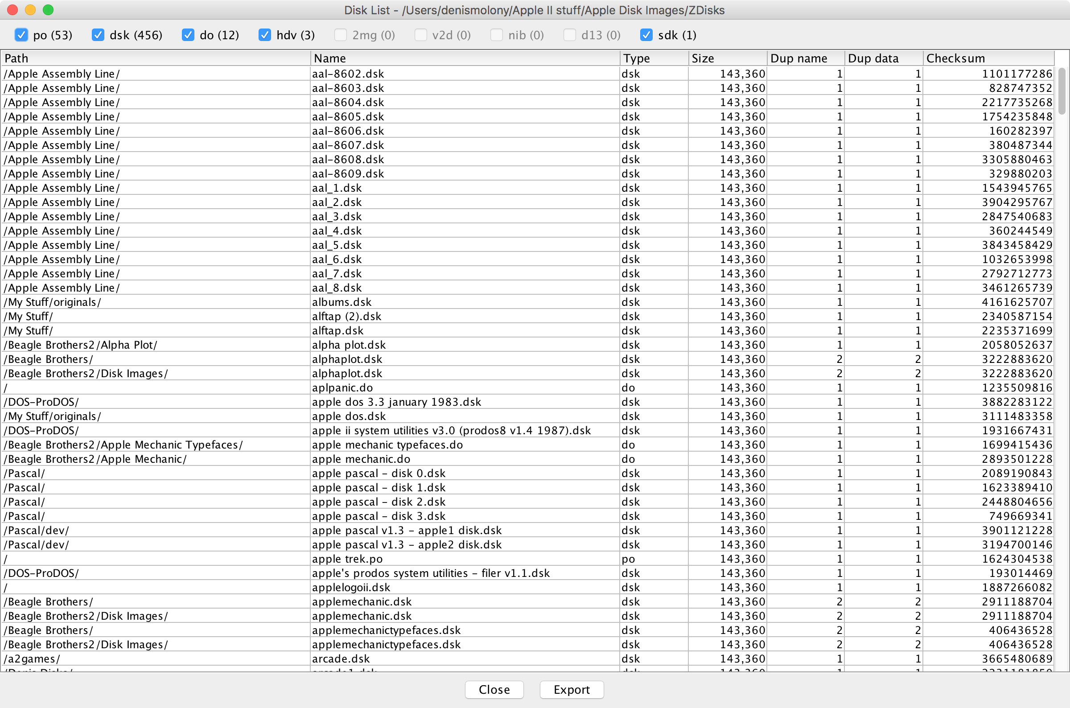
Task: Select the aal_8.dsk row
Action: pos(528,288)
